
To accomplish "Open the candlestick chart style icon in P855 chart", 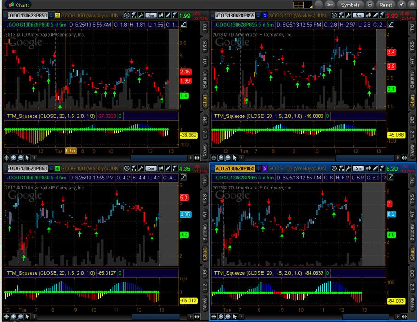I will pyautogui.click(x=368, y=16).
